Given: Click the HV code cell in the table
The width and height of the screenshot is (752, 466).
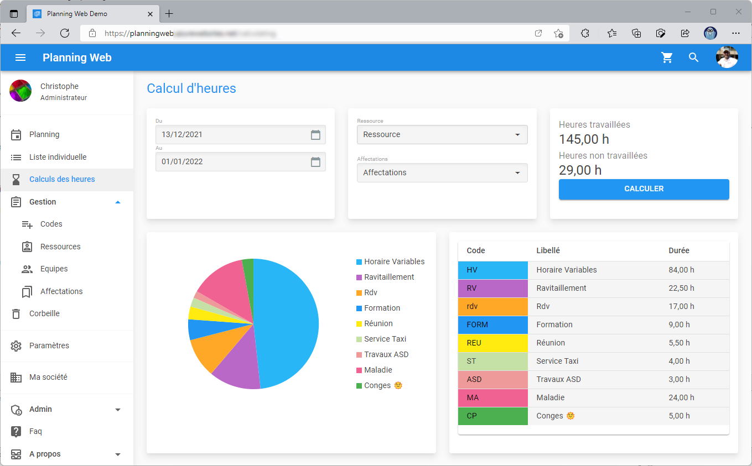Looking at the screenshot, I should [x=493, y=270].
